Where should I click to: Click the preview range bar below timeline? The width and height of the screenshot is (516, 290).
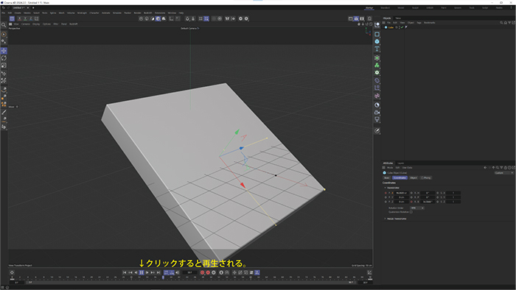coord(190,282)
